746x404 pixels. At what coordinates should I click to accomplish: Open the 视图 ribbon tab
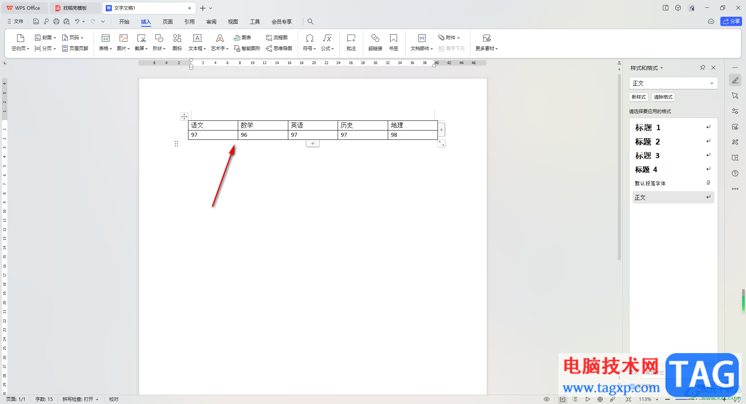(x=233, y=22)
